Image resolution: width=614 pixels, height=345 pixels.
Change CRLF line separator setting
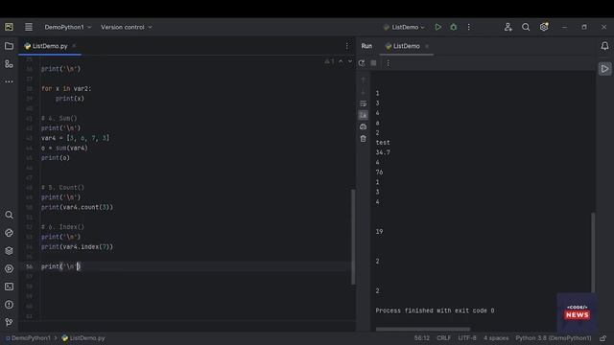tap(443, 338)
